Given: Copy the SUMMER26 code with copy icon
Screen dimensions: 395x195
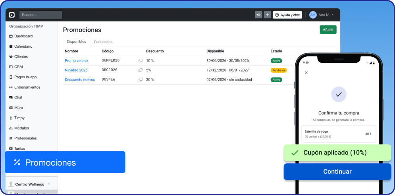Looking at the screenshot, I should point(140,61).
